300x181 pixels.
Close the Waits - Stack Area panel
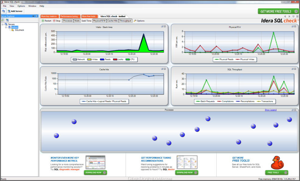point(165,27)
